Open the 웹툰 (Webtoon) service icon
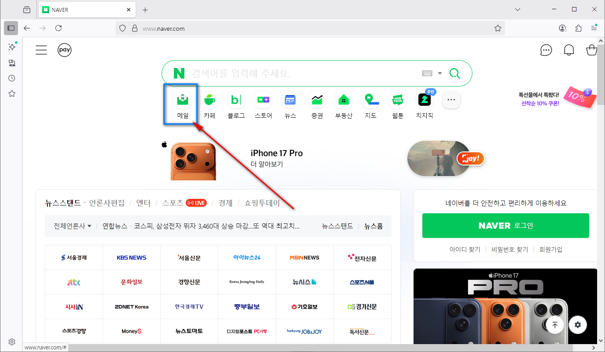605x352 pixels. pyautogui.click(x=397, y=100)
